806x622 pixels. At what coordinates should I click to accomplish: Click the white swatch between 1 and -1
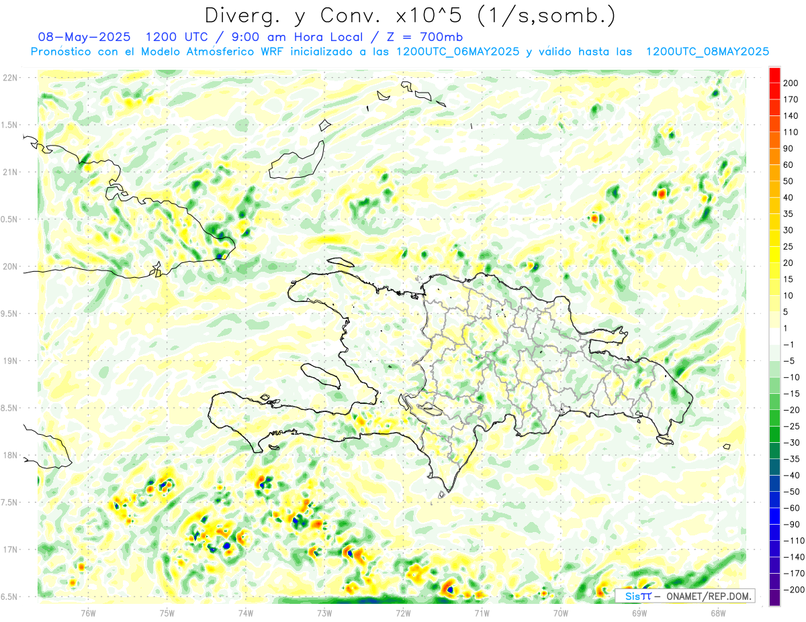tap(774, 337)
